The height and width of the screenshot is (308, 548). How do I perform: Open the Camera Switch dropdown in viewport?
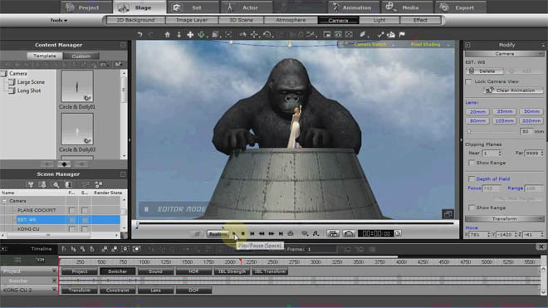click(393, 45)
